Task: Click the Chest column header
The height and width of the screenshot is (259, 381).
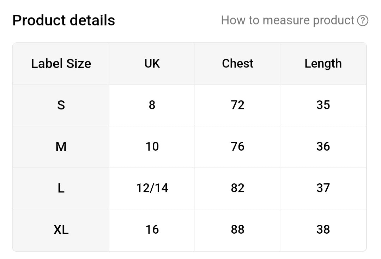Action: pyautogui.click(x=237, y=64)
